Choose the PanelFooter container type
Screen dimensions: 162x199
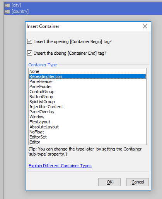point(87,87)
